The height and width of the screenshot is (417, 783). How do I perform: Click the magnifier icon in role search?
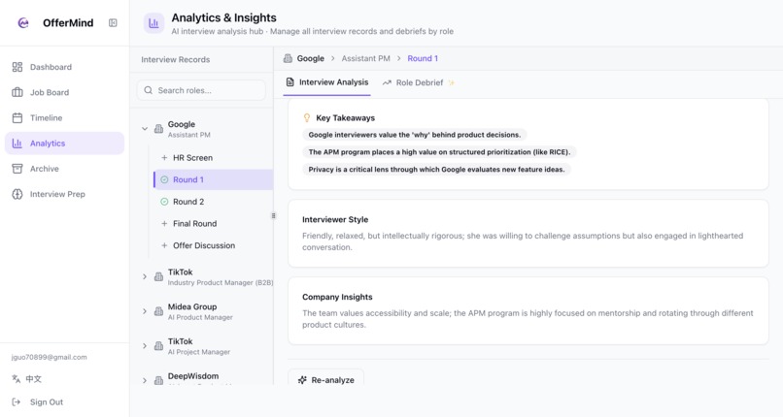point(149,90)
